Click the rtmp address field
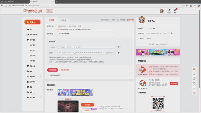 point(86,47)
